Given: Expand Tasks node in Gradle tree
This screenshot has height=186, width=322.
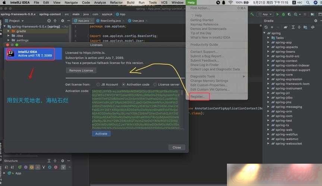Looking at the screenshot, I should tap(268, 38).
